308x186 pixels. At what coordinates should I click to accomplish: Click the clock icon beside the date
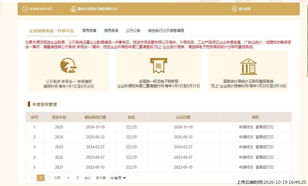click(25, 9)
